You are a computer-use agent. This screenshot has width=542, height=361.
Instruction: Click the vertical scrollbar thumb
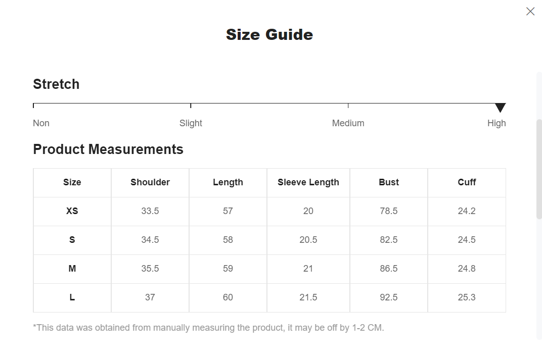pos(539,169)
